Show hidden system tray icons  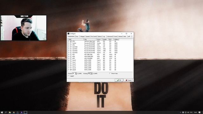[x=180, y=112]
